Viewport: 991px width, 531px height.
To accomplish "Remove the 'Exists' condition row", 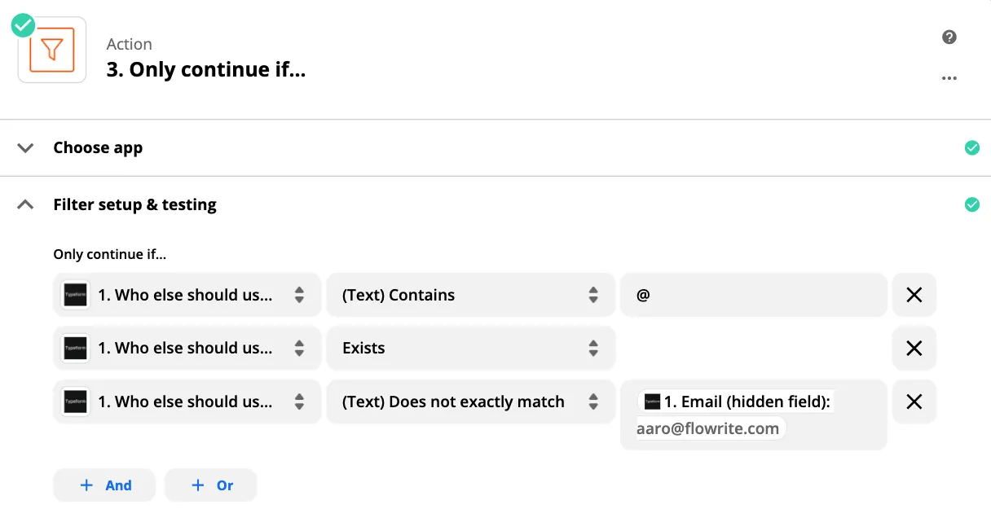I will click(x=914, y=348).
